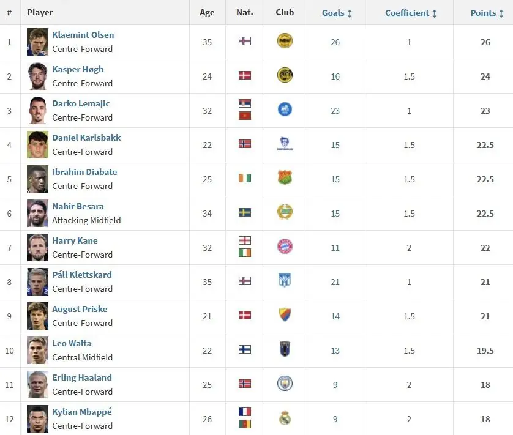Screen dimensions: 513x435
Task: Click club crest in Ibrahim Diabate's row
Action: click(x=285, y=178)
